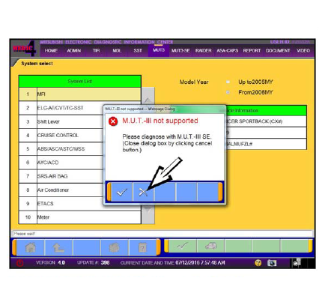The width and height of the screenshot is (325, 284).
Task: Select the Up to 2005MY radio button
Action: 228,82
